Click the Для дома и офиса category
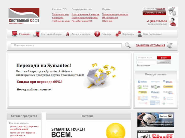The width and height of the screenshot is (185, 138). [19, 123]
